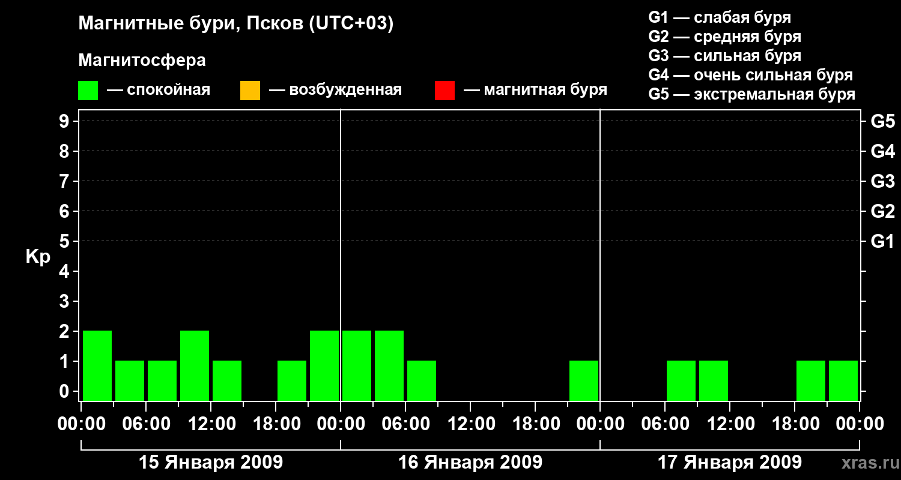Select the 15 Января 09:00–12:00 Kp bar

195,365
